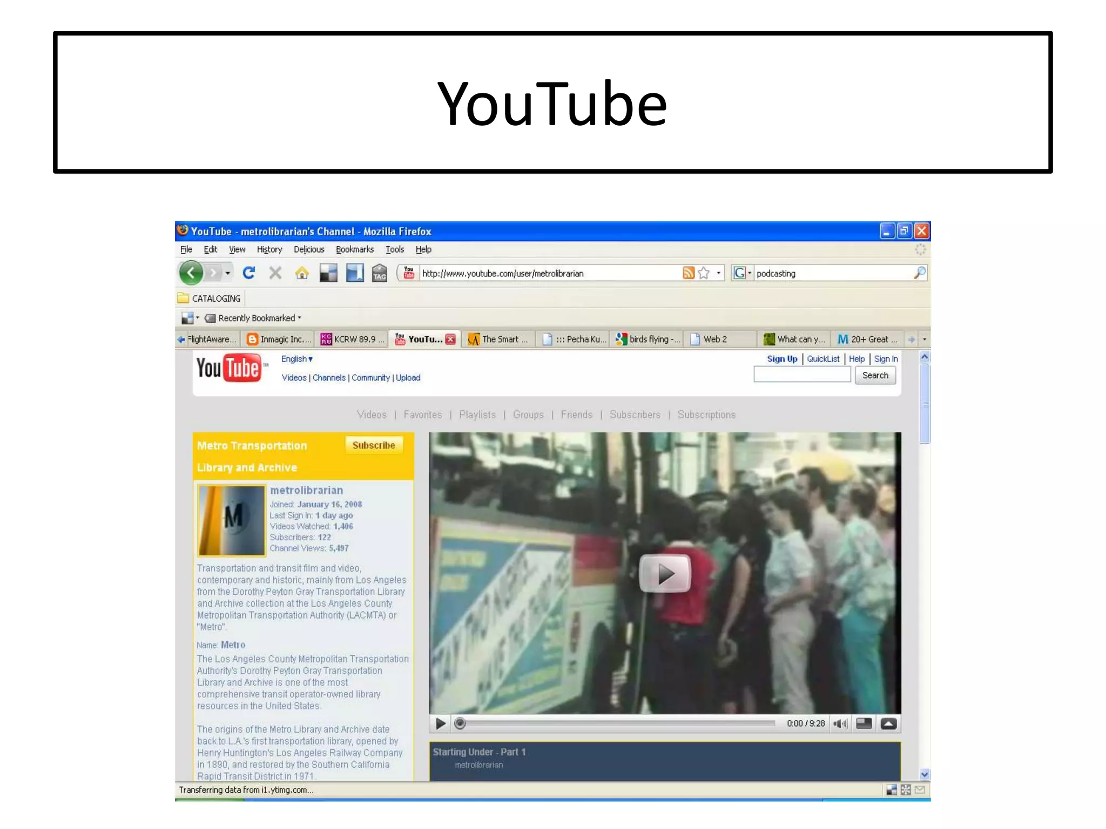Switch to the birds flying tab
Screen dimensions: 1106x829
648,339
